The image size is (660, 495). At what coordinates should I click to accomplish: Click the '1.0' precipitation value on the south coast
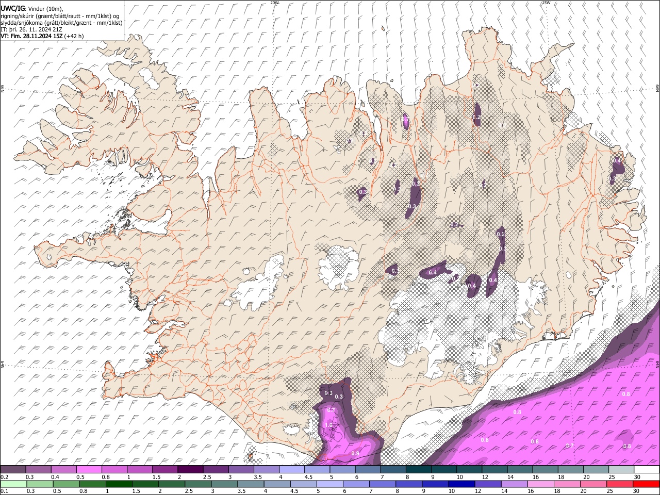[328, 425]
